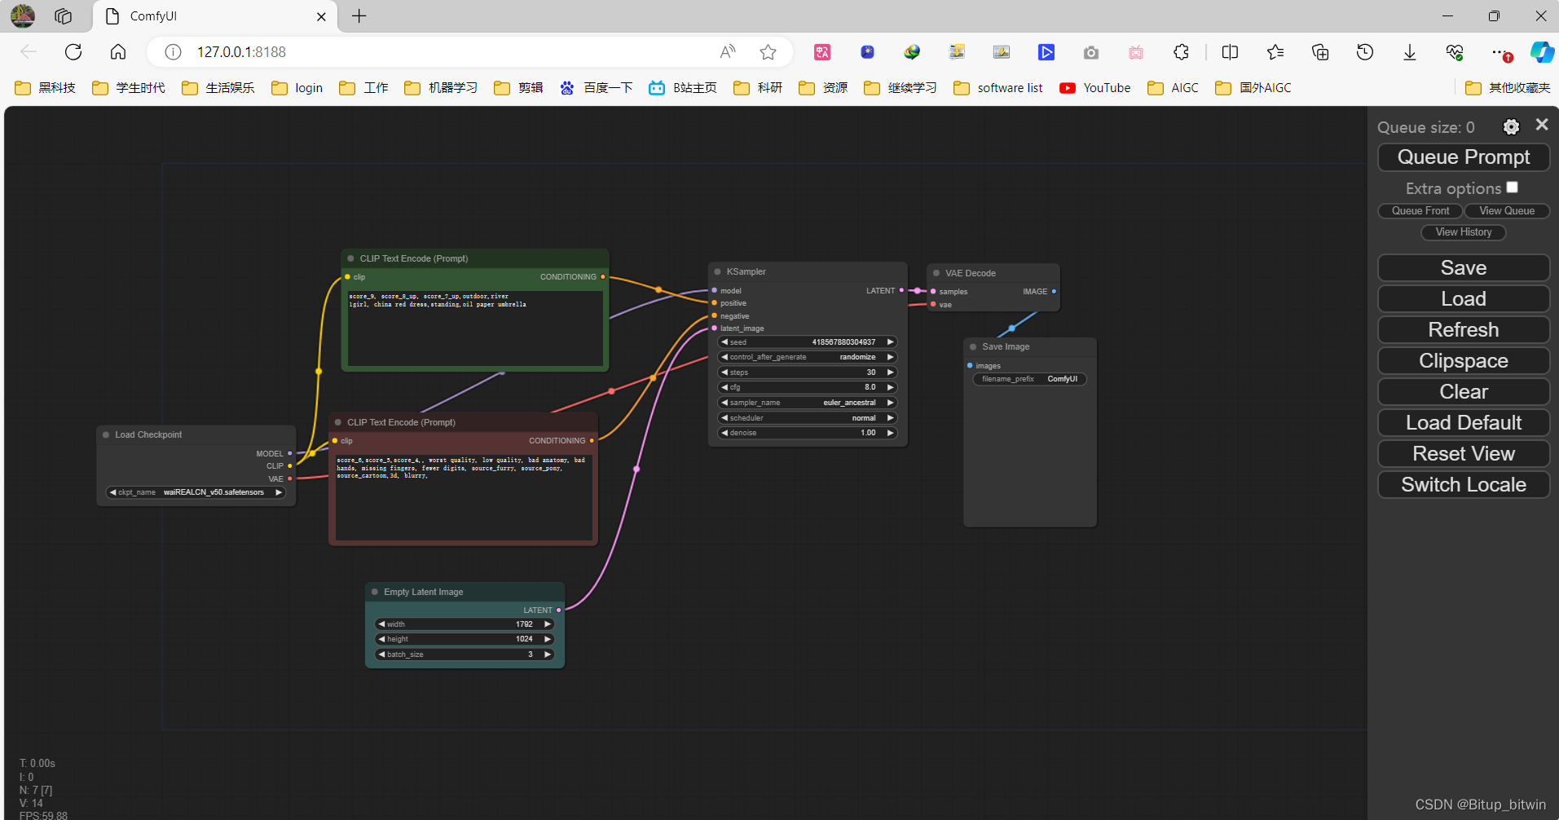This screenshot has height=820, width=1559.
Task: Clear the workflow canvas
Action: [1464, 392]
